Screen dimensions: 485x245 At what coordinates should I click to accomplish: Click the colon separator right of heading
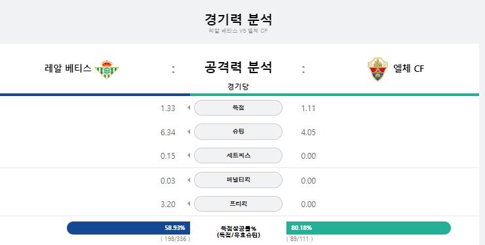pos(303,69)
